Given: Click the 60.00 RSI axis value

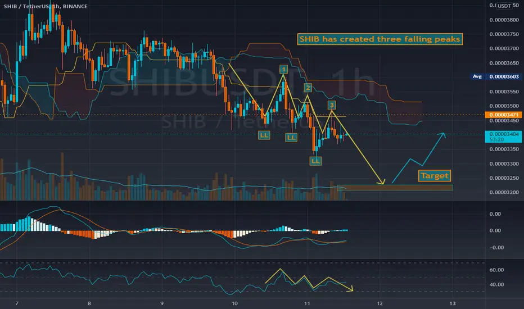Looking at the screenshot, I should click(x=496, y=270).
